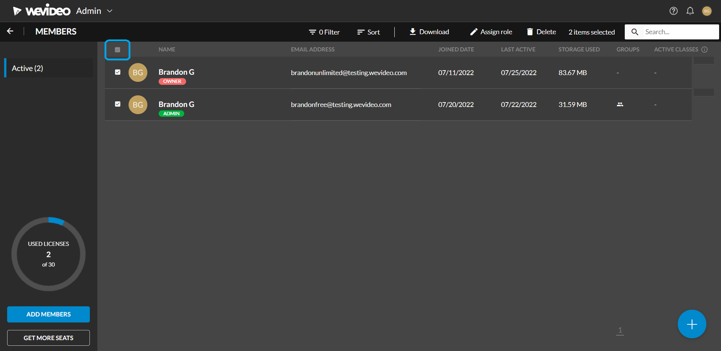Screen dimensions: 721x351
Task: Click the Admin workspace label
Action: [x=89, y=11]
